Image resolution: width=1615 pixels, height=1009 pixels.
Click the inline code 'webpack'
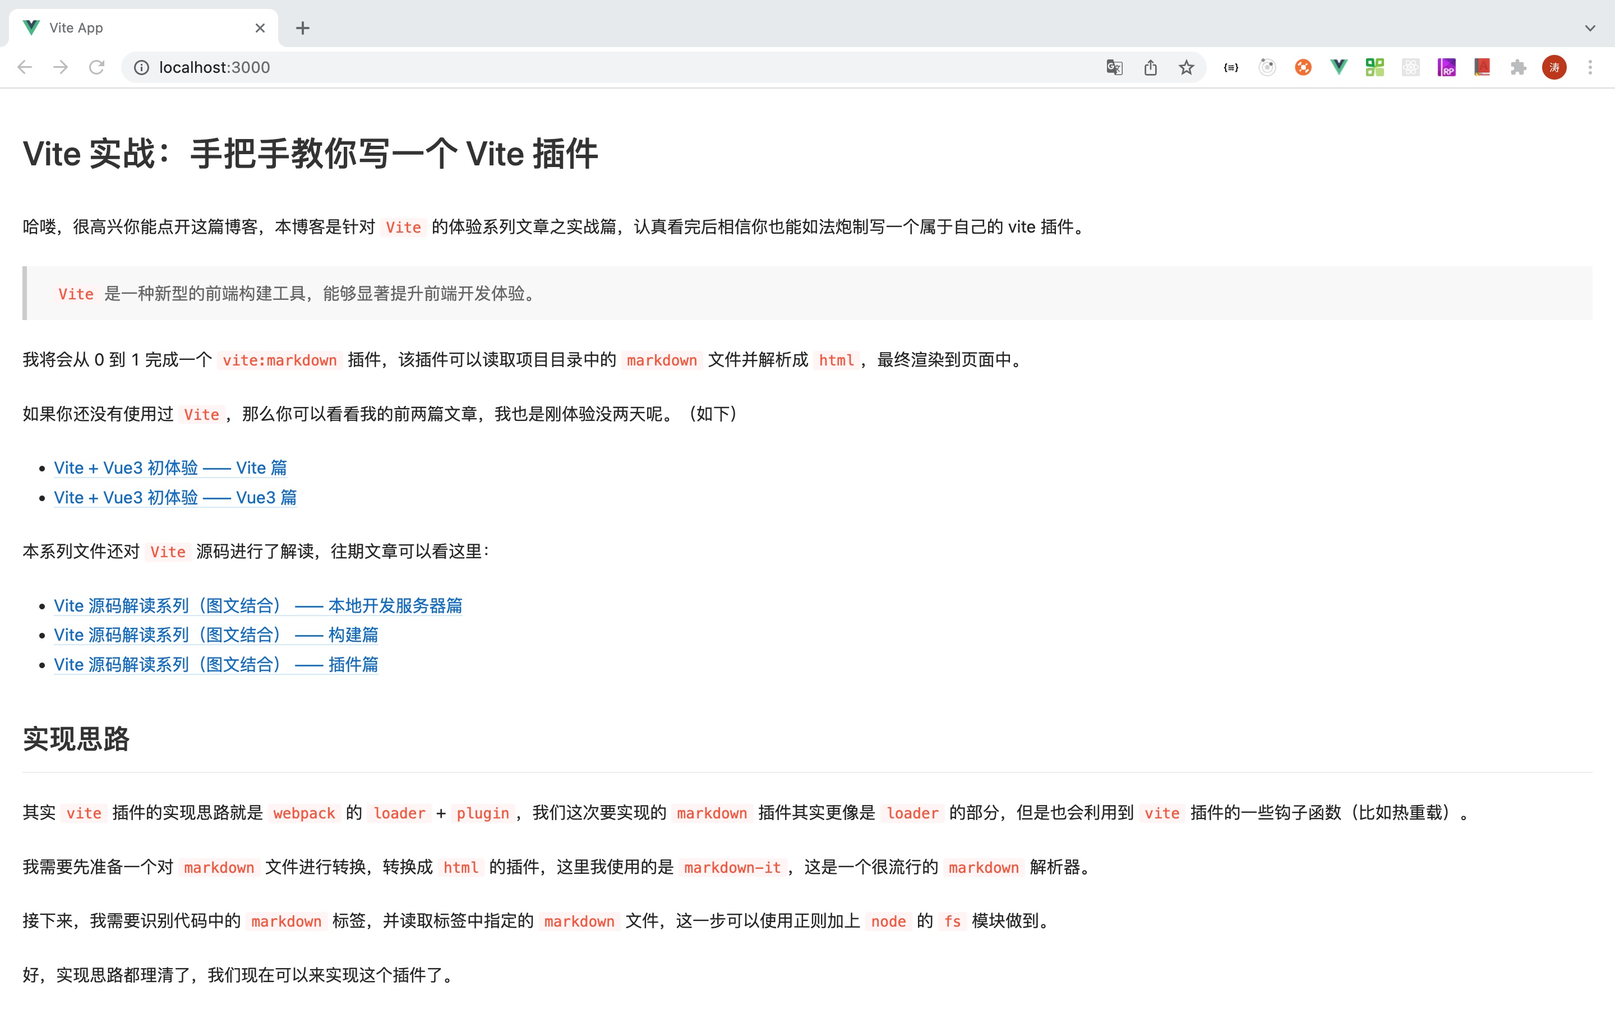click(303, 813)
